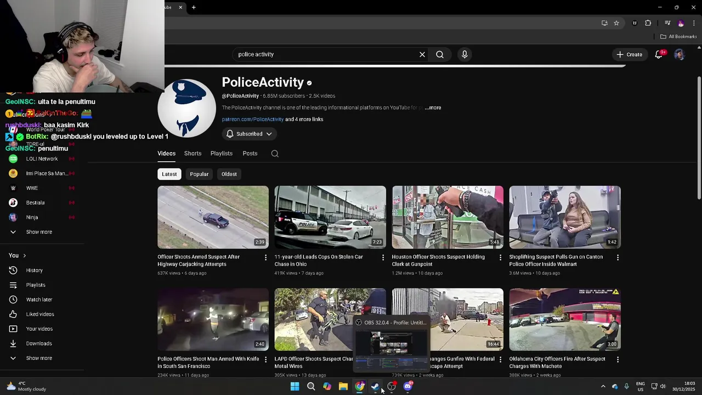Click the Create button

629,54
